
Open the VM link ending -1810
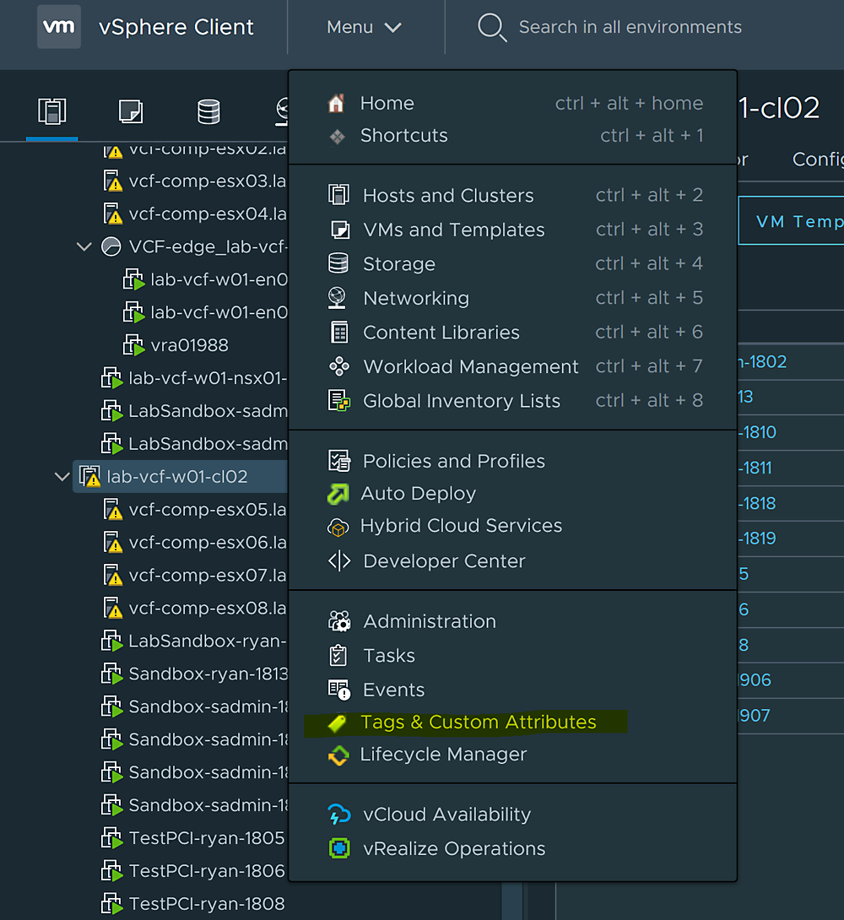757,432
